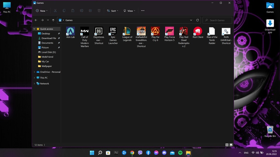Screen dimensions: 280x157
Task: Select RUN GAME.bat shortcut
Action: click(226, 36)
